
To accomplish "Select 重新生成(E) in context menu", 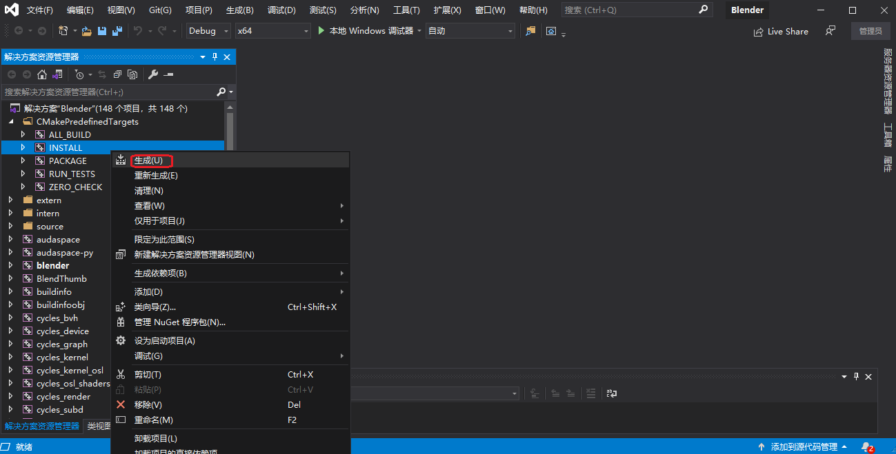I will click(231, 175).
